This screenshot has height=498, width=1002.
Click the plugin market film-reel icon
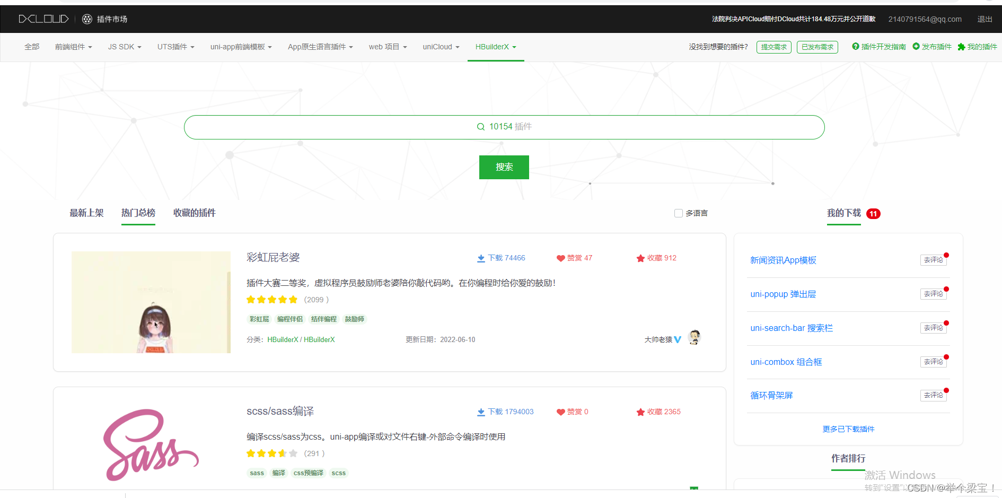tap(87, 19)
